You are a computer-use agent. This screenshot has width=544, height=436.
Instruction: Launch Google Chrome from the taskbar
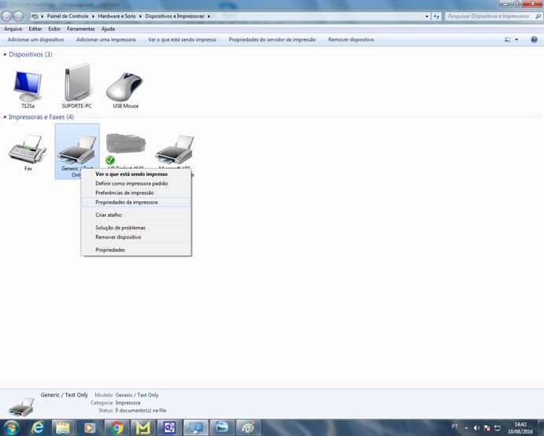pyautogui.click(x=117, y=427)
